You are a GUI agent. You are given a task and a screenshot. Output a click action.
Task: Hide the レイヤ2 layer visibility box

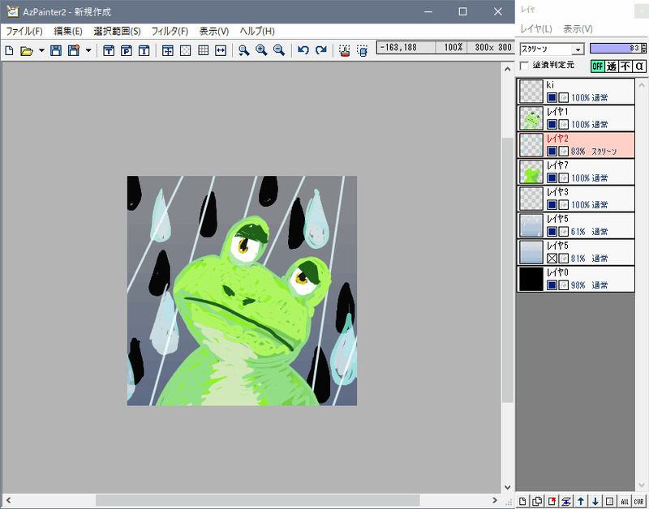[552, 152]
